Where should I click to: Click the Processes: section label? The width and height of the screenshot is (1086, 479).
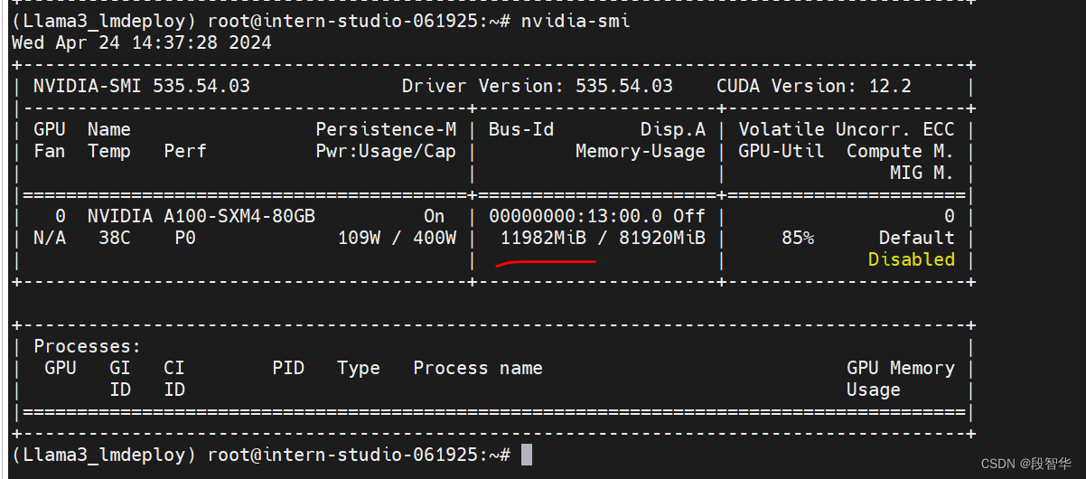88,346
